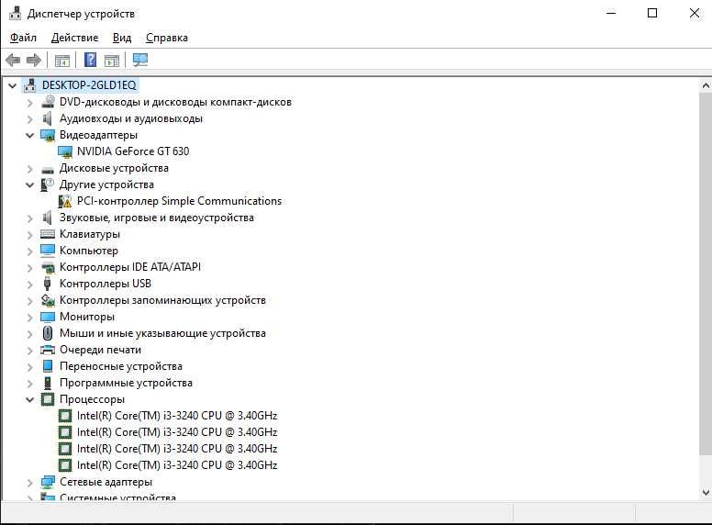Image resolution: width=712 pixels, height=525 pixels.
Task: Collapse the Другие устройства node
Action: pos(30,184)
